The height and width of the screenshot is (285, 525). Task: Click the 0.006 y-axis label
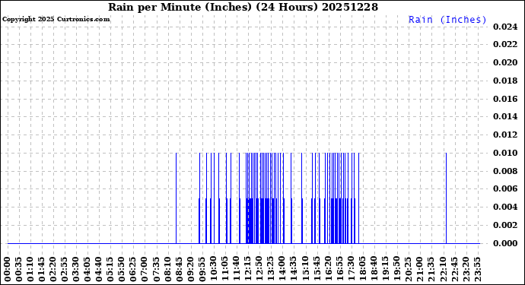505,189
